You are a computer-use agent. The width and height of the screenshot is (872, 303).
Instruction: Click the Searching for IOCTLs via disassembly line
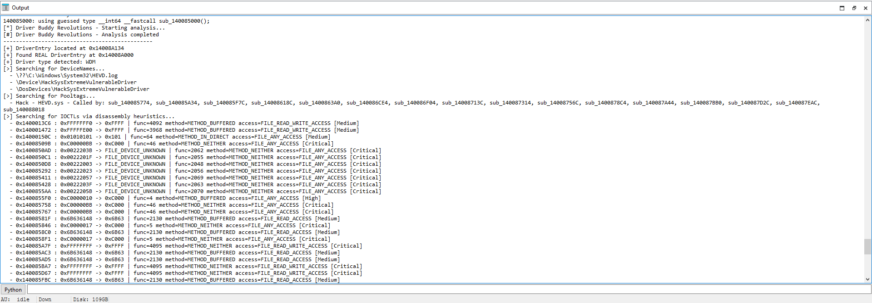click(89, 116)
